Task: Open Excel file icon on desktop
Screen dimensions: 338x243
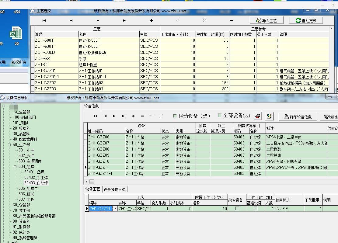Action: coord(16,33)
